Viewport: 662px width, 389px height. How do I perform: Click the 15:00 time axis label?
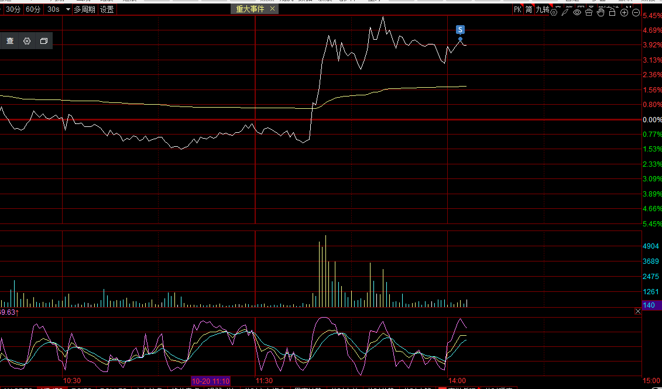coord(652,381)
